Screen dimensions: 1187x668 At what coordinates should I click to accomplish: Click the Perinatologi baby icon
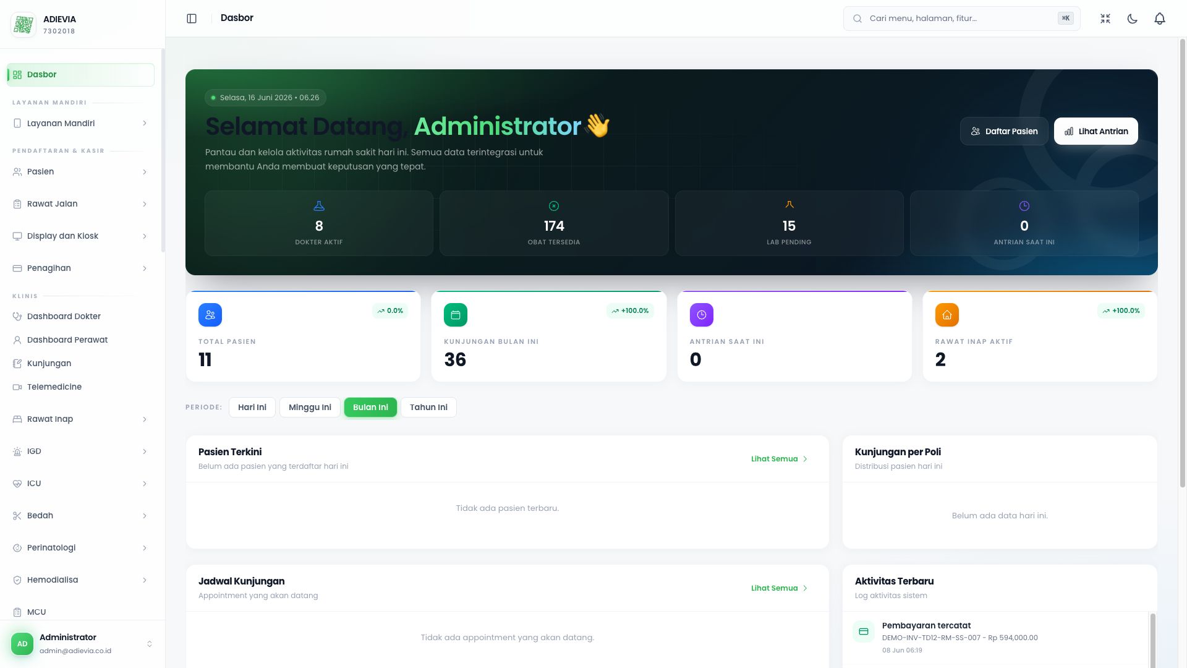(x=17, y=548)
